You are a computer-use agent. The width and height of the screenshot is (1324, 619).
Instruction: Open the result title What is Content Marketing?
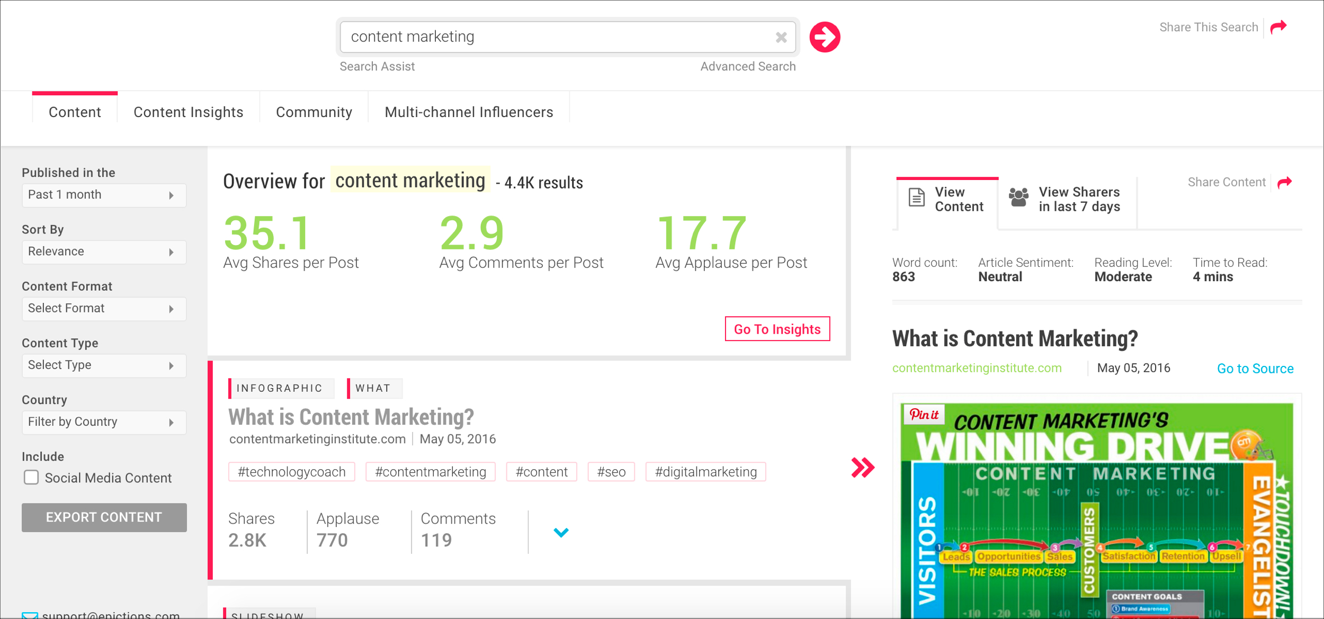click(x=351, y=417)
